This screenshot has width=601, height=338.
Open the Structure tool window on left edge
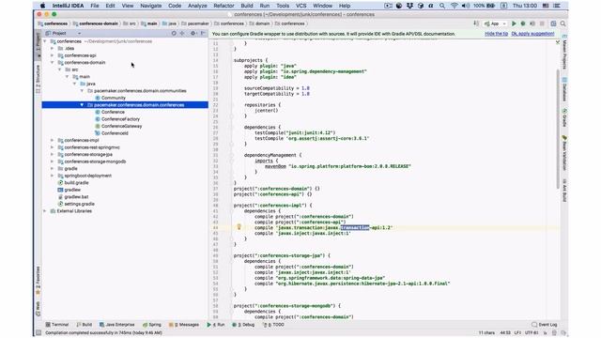[x=38, y=79]
